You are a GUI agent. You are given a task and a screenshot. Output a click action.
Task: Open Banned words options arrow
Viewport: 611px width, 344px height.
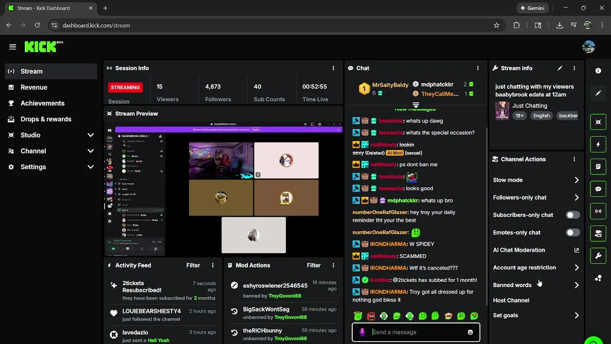(x=577, y=285)
